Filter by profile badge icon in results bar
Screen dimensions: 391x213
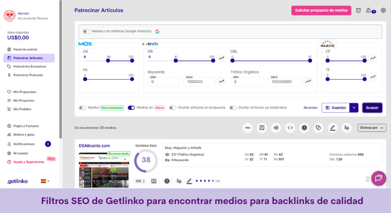coord(262,128)
